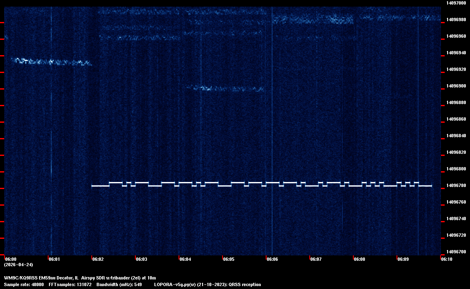Click the Bandwidth (mHz): 549 text
This screenshot has width=470, height=289.
119,284
